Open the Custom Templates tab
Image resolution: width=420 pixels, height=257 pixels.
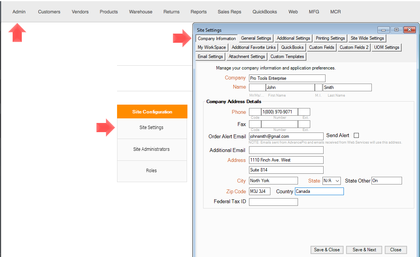coord(287,57)
